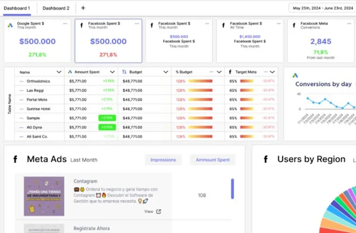
Task: Select the Dashboard 1 tab
Action: pyautogui.click(x=17, y=8)
